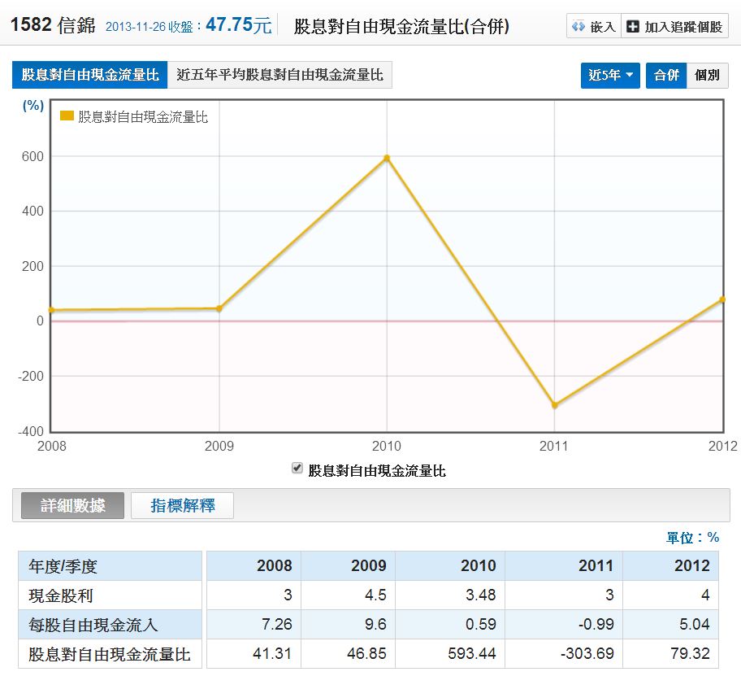
Task: Open the 指標解釋 explanation tab
Action: (183, 505)
